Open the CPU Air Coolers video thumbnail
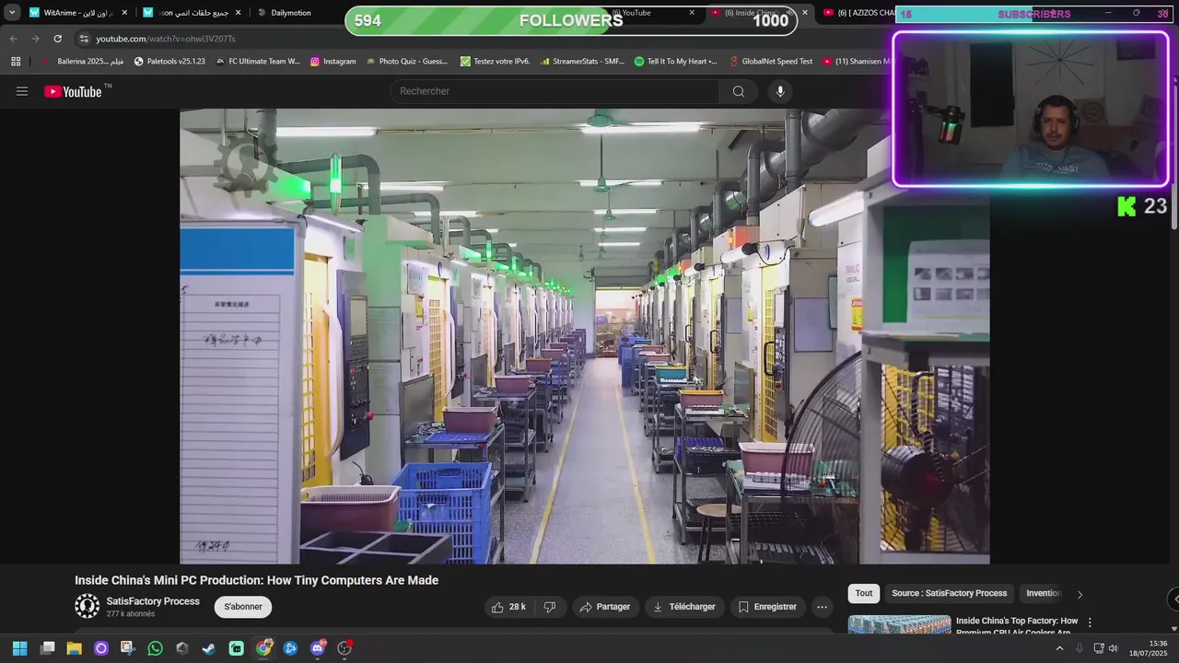1179x663 pixels. pyautogui.click(x=899, y=624)
